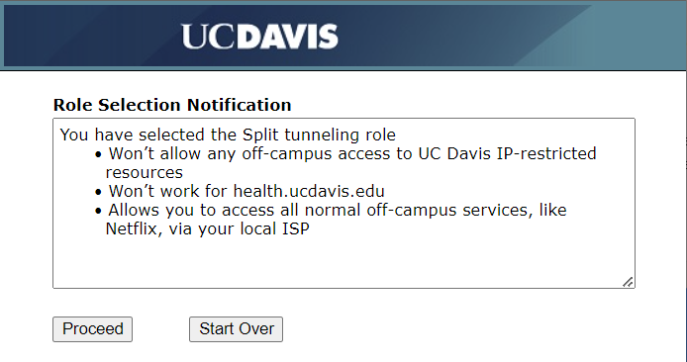Click the UC Davis logo in header

point(259,37)
